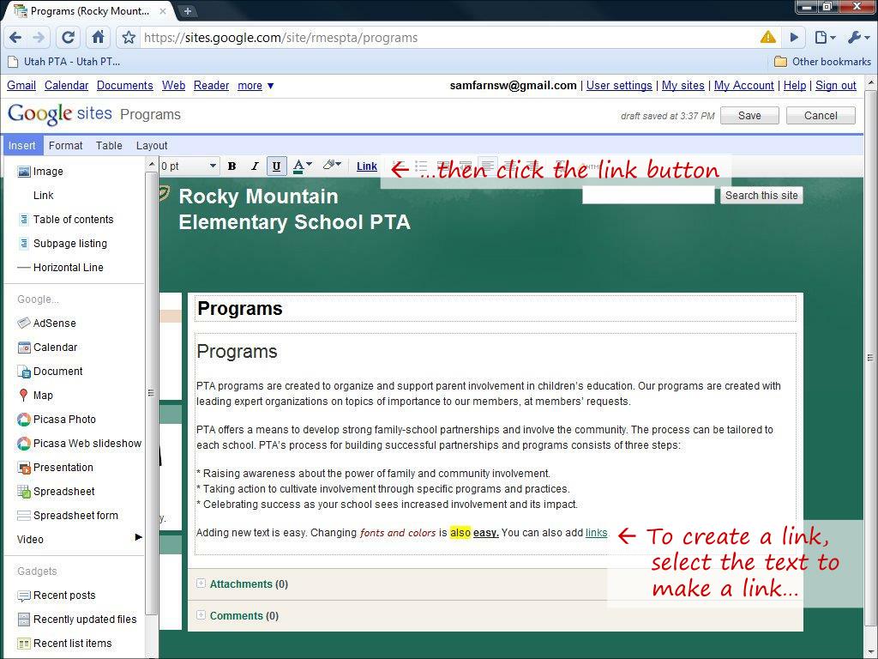Image resolution: width=878 pixels, height=659 pixels.
Task: Click the site search text field
Action: [x=648, y=196]
